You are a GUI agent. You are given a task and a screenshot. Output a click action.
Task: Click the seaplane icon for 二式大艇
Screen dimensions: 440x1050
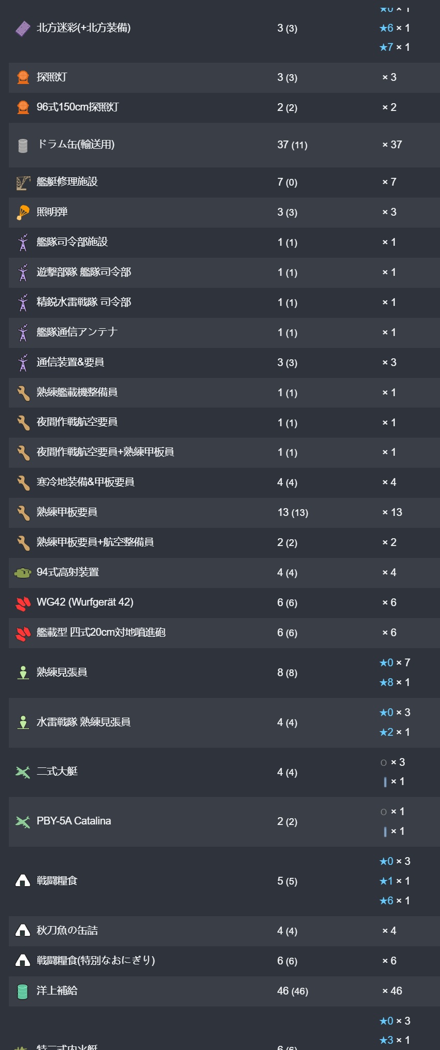click(23, 772)
